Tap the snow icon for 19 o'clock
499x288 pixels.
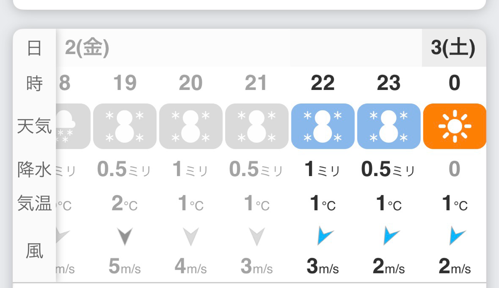point(125,126)
